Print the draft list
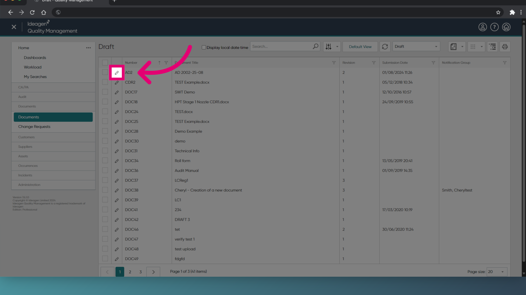 click(505, 47)
